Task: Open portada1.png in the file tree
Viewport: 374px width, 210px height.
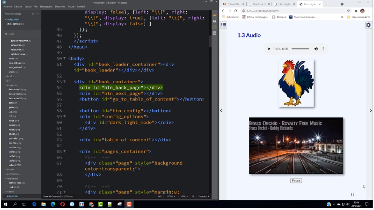Action: [x=16, y=138]
